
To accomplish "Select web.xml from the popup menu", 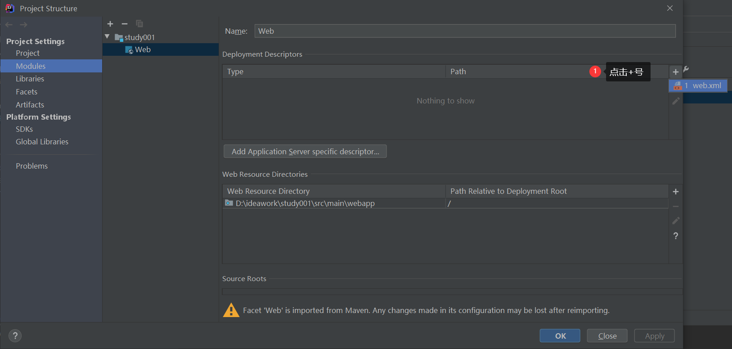I will coord(698,85).
